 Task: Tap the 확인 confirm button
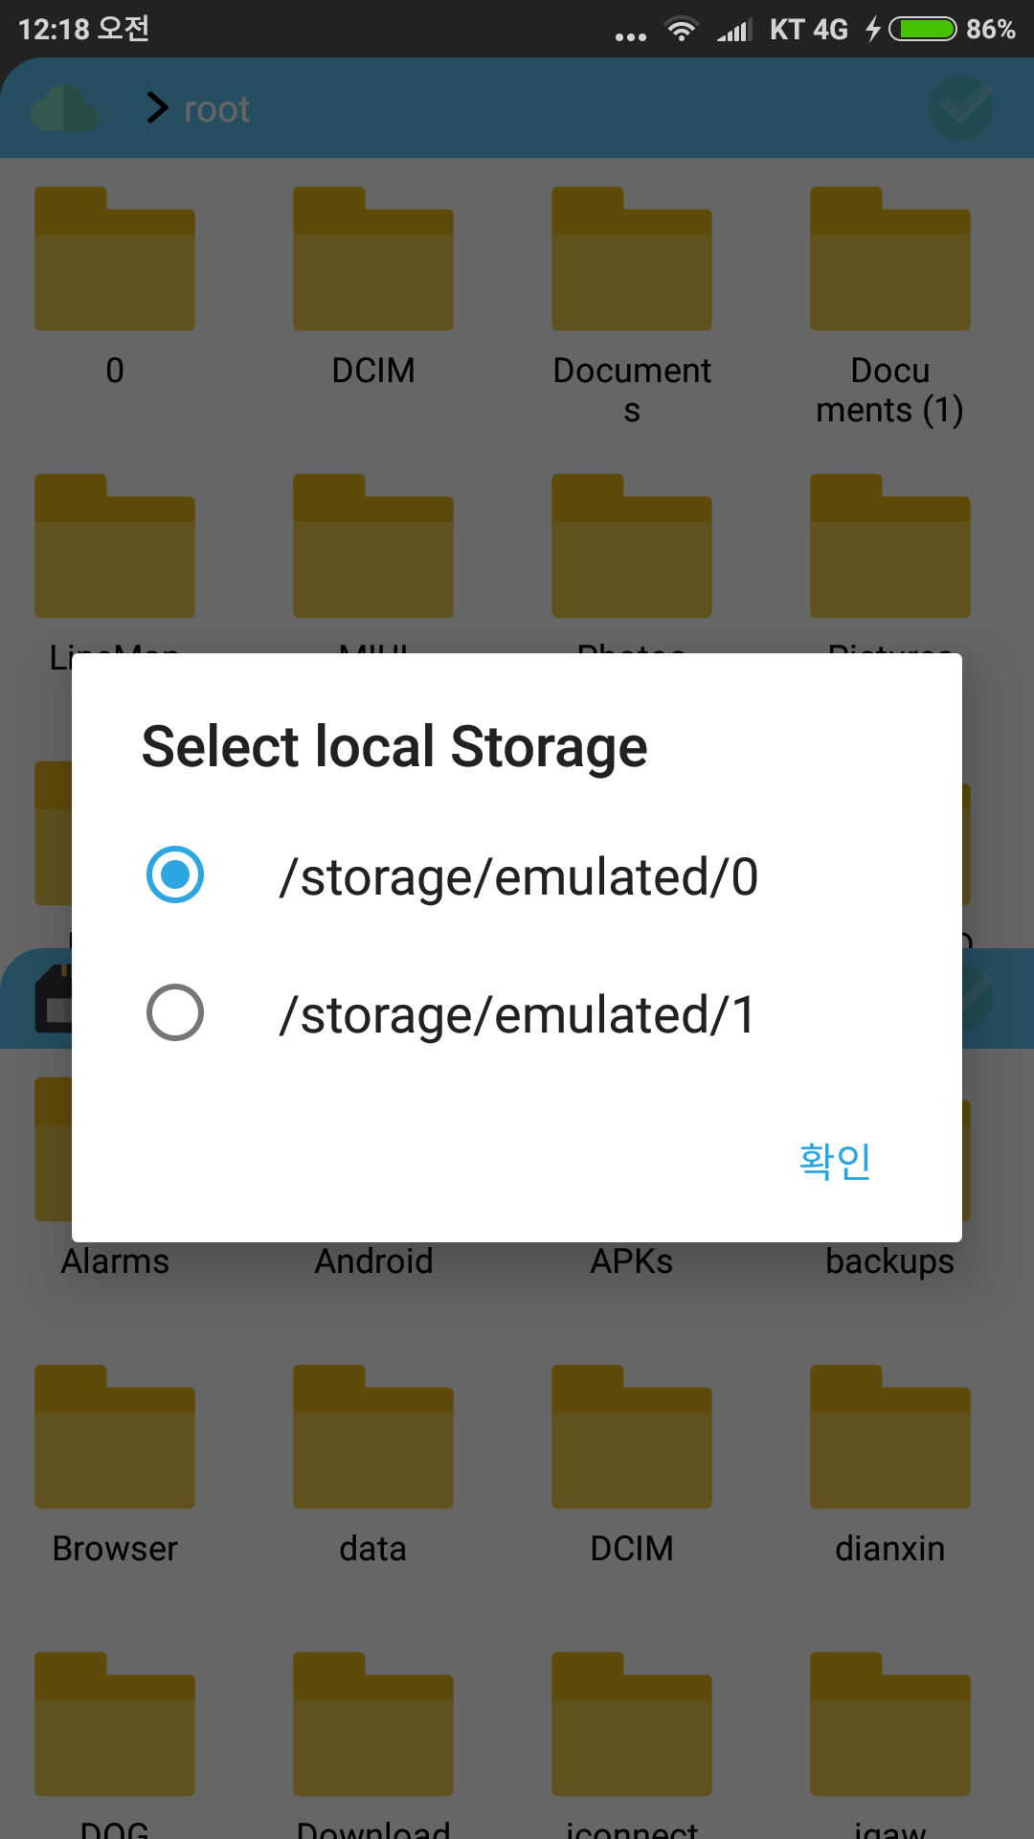point(834,1161)
